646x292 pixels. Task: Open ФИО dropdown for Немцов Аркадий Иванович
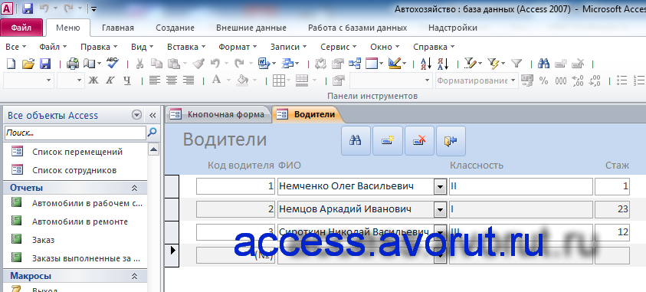coord(440,211)
